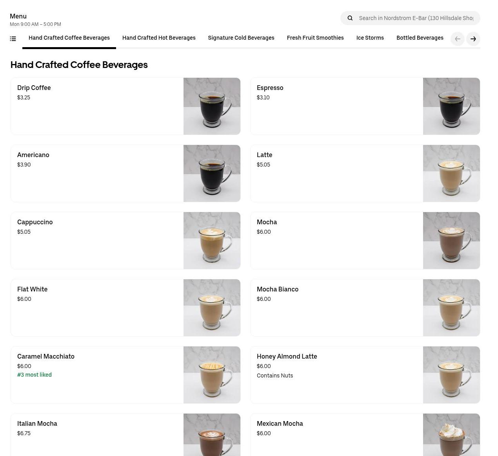Click the search magnifier icon
Screen dimensions: 498x456
(350, 18)
